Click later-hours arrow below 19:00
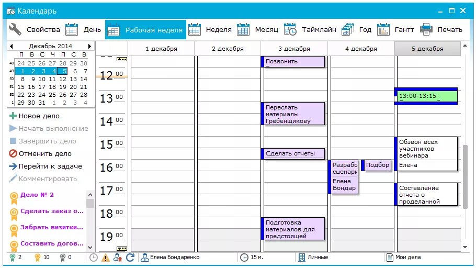Screen dimensions: 476x268 point(122,248)
